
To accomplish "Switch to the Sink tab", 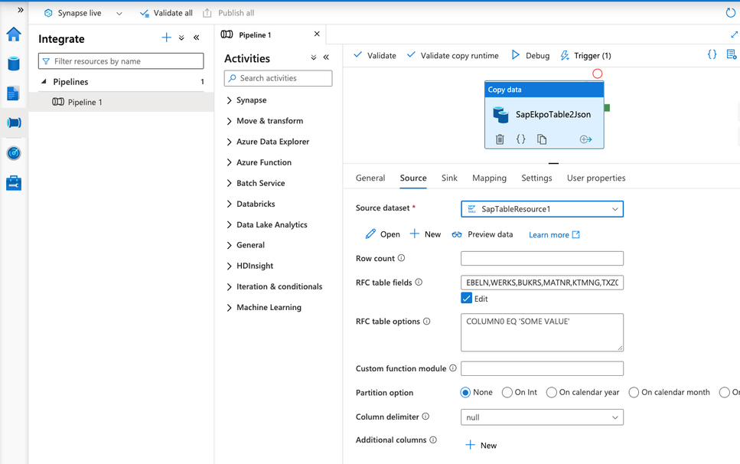I will tap(449, 178).
